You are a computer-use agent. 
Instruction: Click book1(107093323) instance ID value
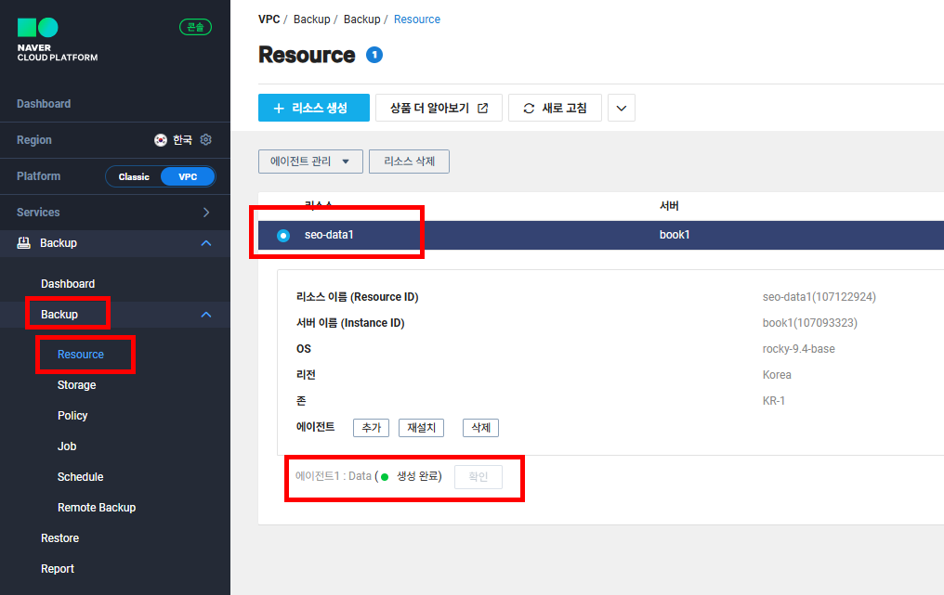(810, 322)
